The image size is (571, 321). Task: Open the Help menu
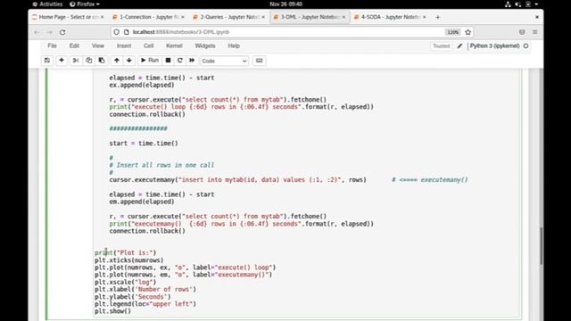[x=234, y=45]
